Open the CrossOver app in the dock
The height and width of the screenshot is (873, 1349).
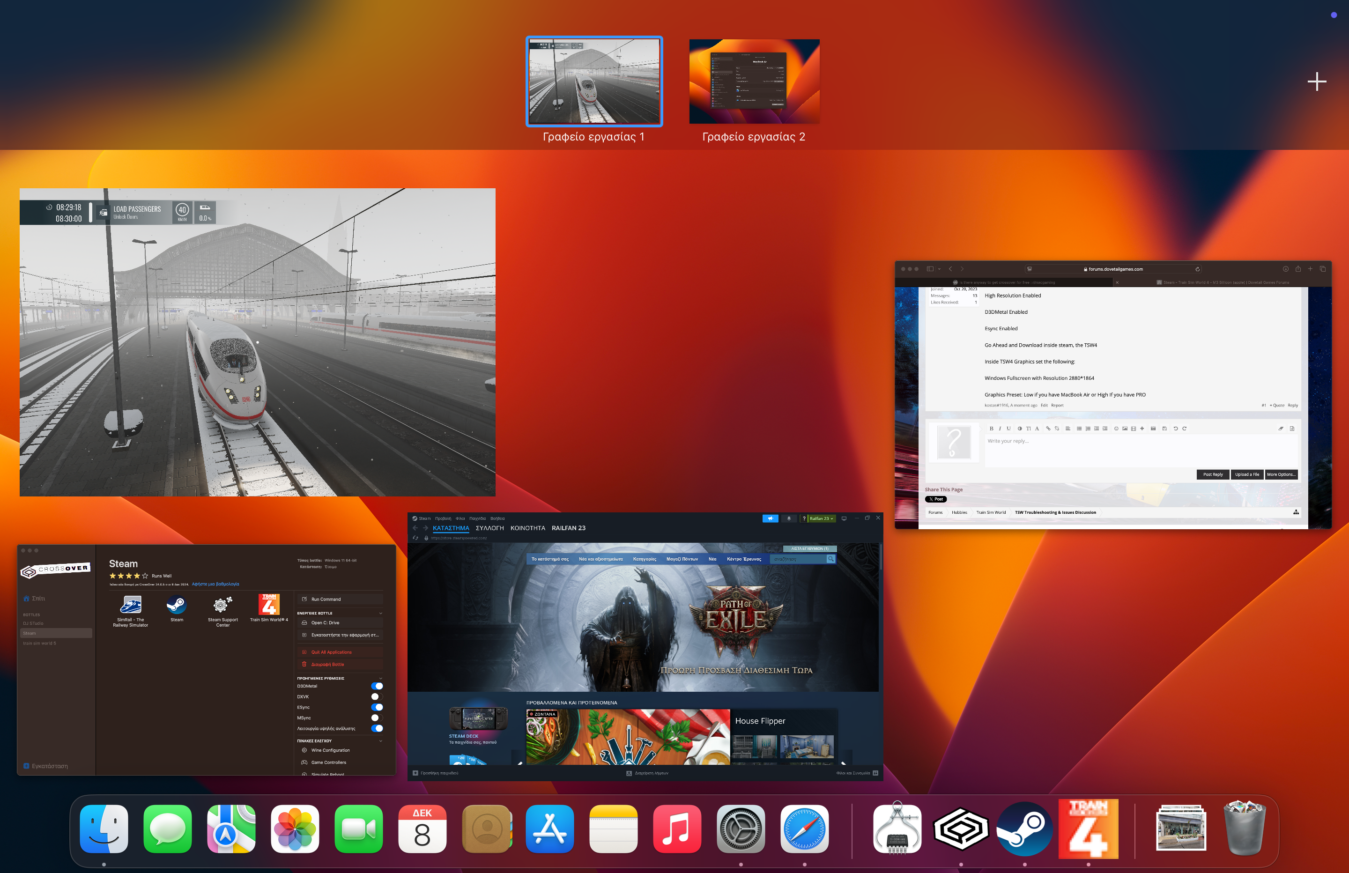tap(961, 829)
